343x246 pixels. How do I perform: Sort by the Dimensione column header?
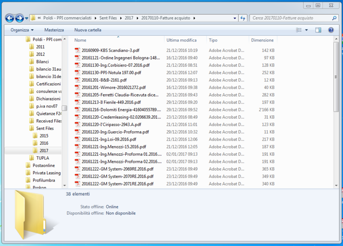pyautogui.click(x=262, y=40)
